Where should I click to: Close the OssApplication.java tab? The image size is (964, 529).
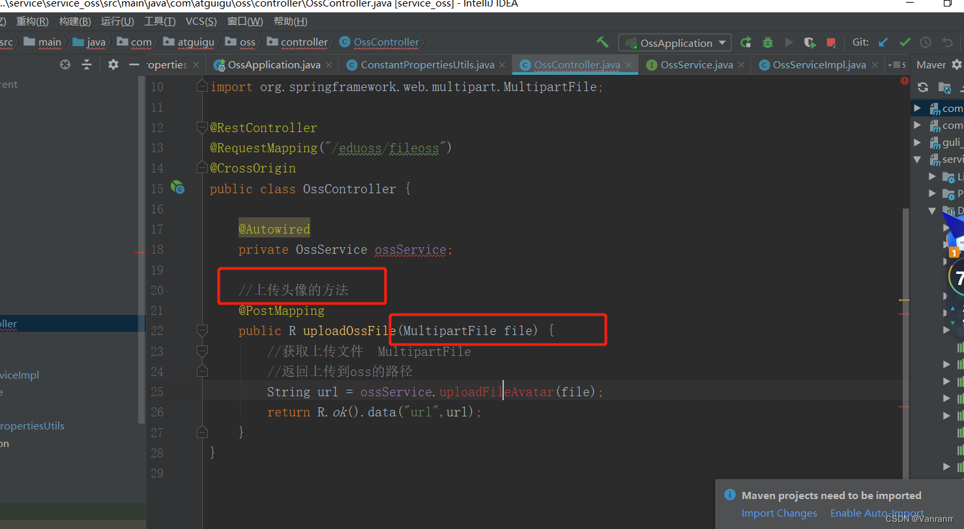click(329, 65)
